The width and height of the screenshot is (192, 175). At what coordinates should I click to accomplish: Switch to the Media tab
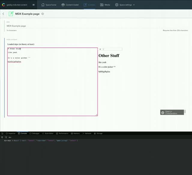(105, 5)
